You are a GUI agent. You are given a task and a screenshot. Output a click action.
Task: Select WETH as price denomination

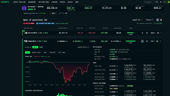coord(35,47)
